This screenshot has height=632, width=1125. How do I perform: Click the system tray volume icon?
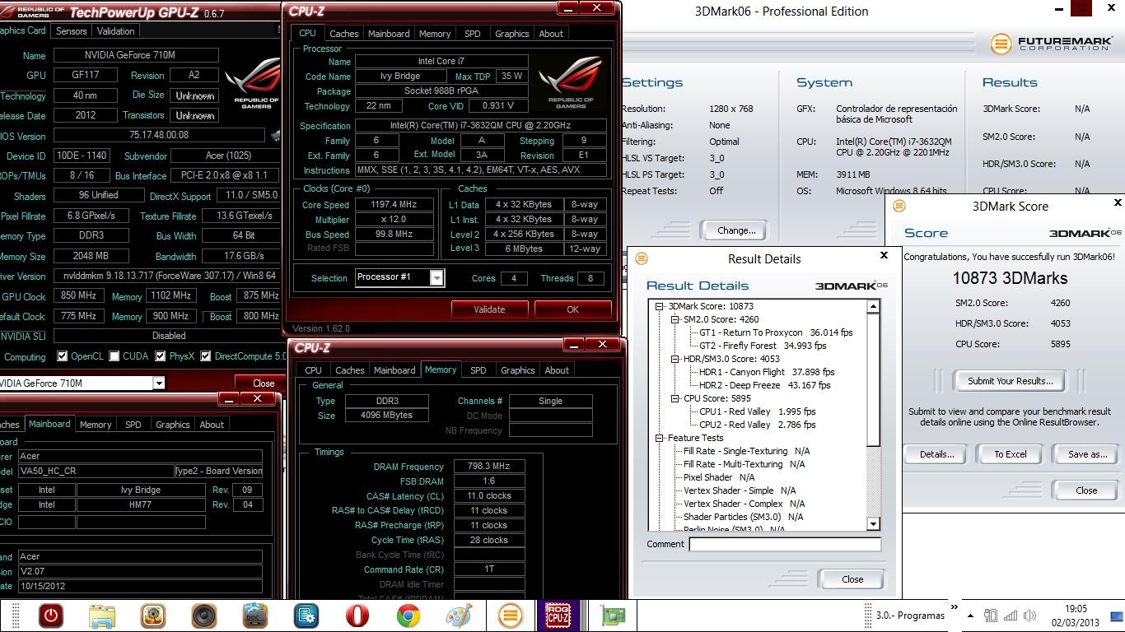tap(1029, 616)
